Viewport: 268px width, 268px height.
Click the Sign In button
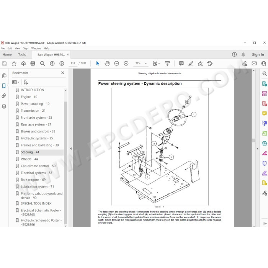tap(258, 54)
